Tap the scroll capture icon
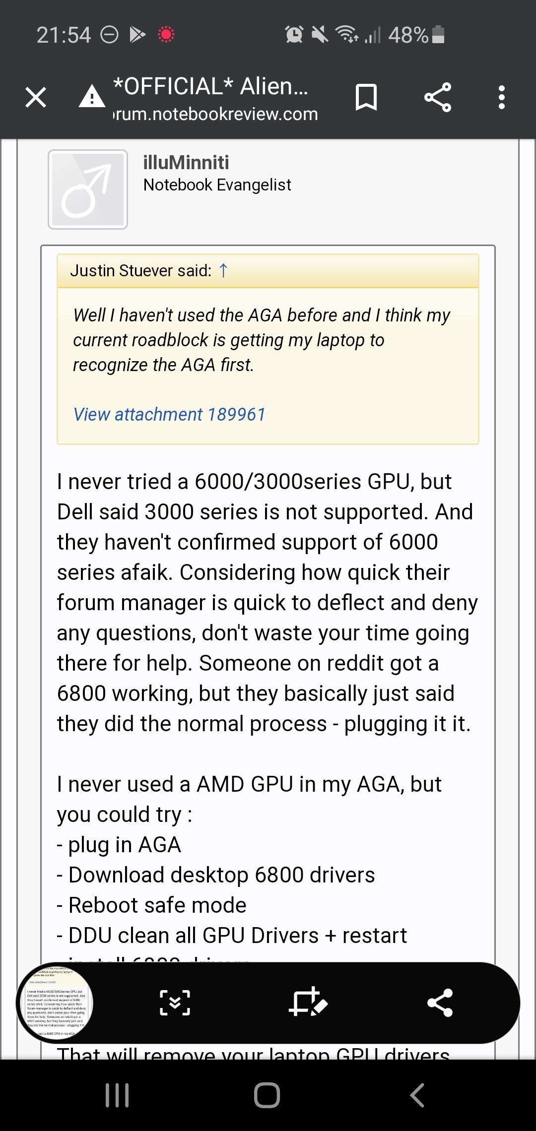536x1131 pixels. 175,1003
